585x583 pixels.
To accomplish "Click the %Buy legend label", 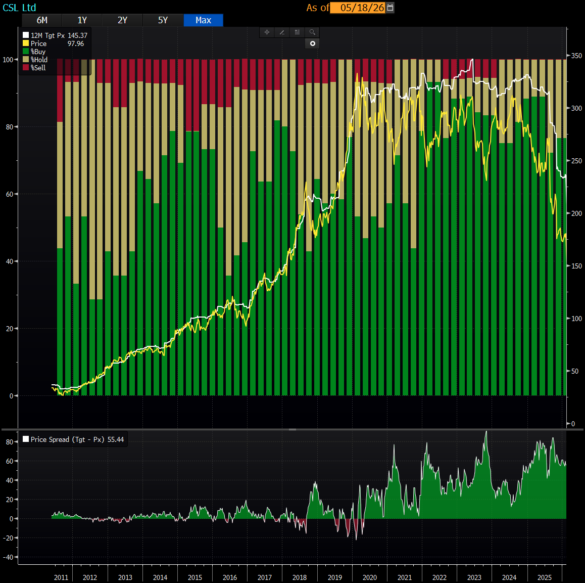I will point(38,52).
